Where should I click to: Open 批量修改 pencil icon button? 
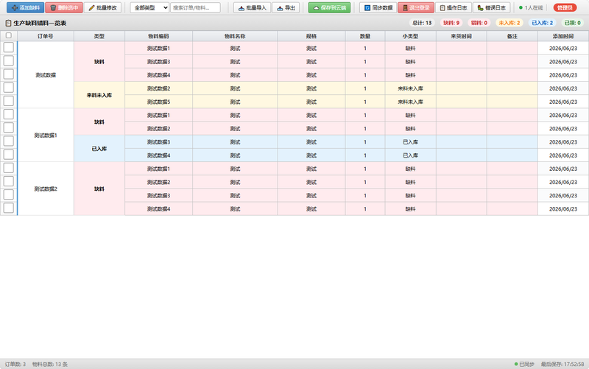(x=102, y=7)
